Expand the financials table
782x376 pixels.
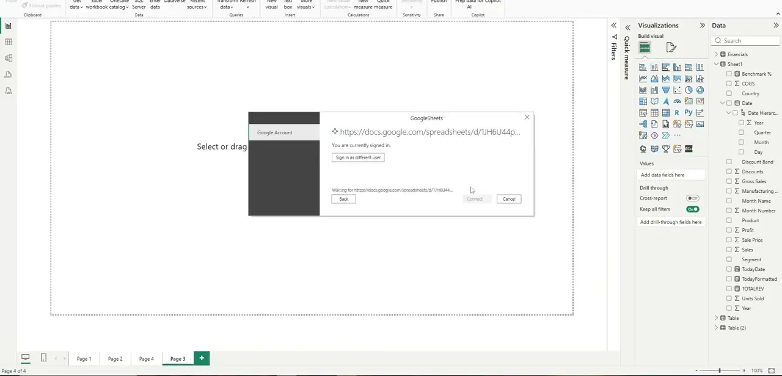(716, 54)
